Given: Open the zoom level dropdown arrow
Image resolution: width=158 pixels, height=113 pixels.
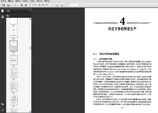Looking at the screenshot, I should (x=52, y=5).
